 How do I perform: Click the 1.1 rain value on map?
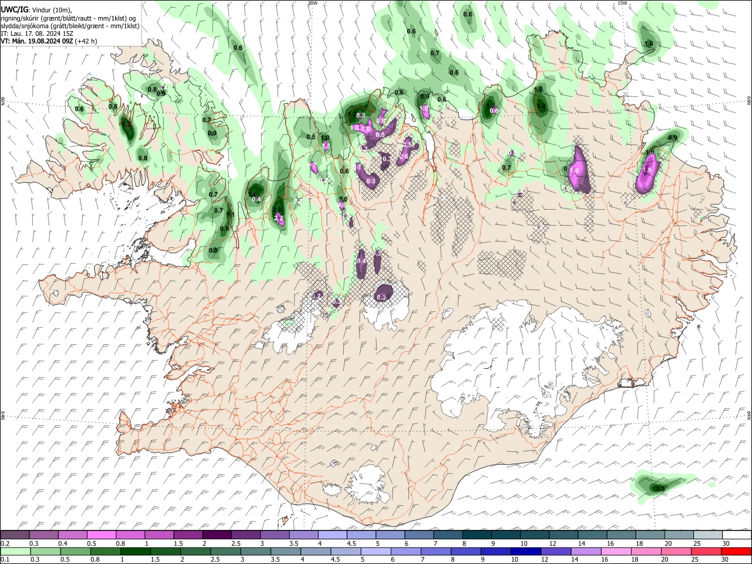231,215
